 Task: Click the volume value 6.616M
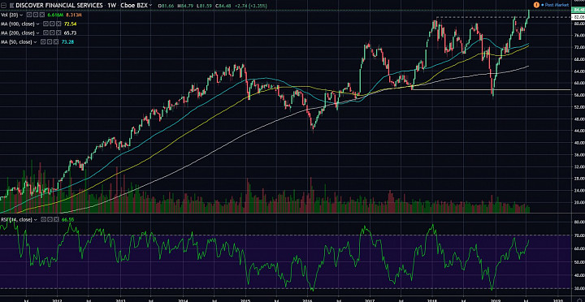55,15
